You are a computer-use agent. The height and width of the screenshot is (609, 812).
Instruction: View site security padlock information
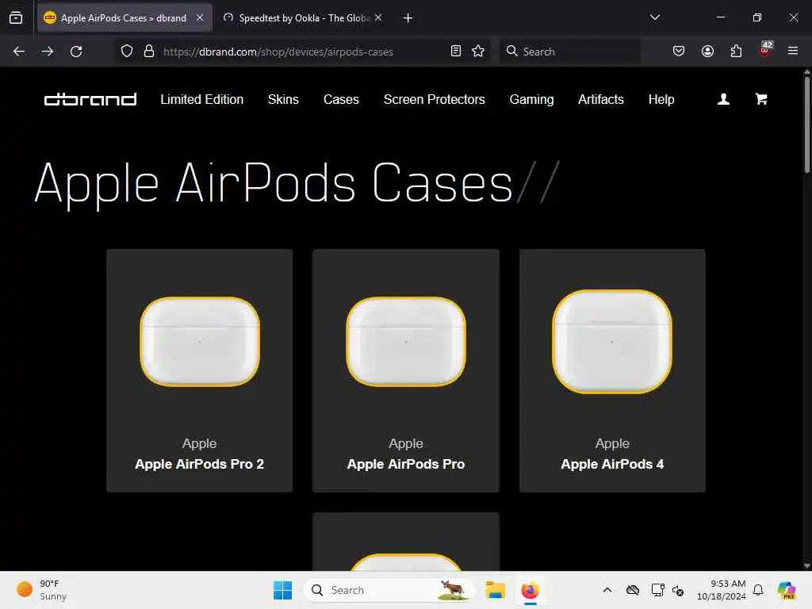pos(149,52)
